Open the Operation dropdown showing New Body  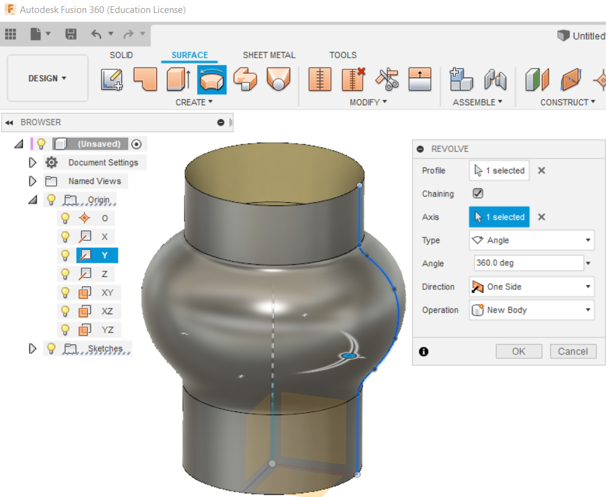(531, 310)
